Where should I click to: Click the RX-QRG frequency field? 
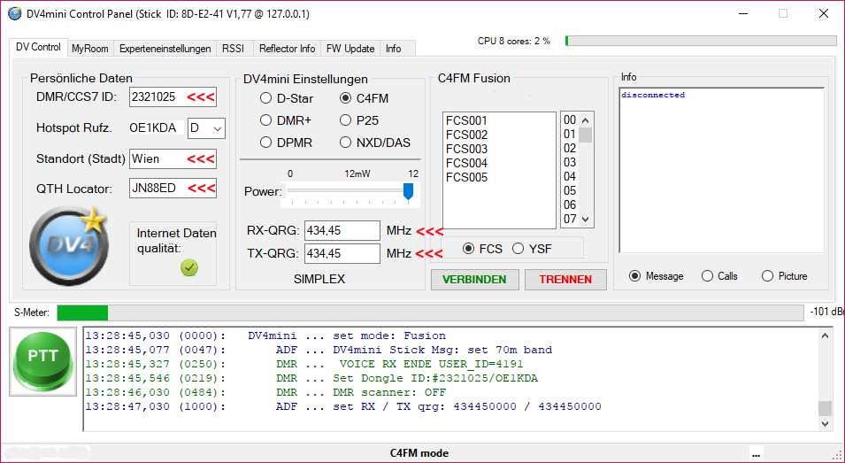342,231
